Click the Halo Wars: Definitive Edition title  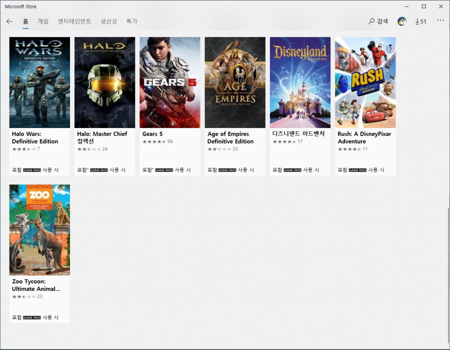(35, 137)
